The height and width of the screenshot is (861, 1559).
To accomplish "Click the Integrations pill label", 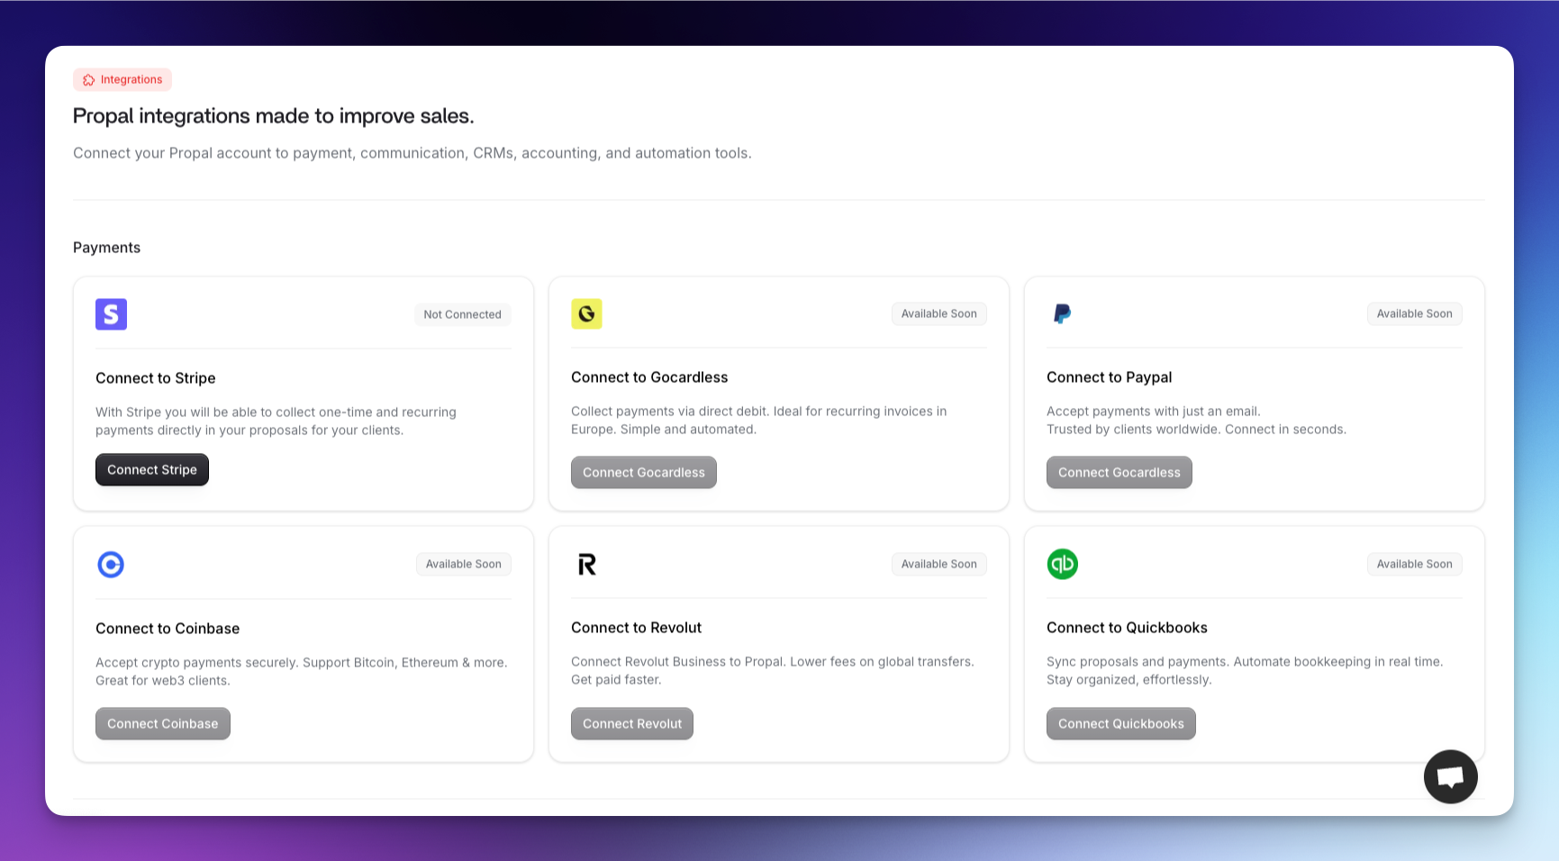I will [x=122, y=79].
